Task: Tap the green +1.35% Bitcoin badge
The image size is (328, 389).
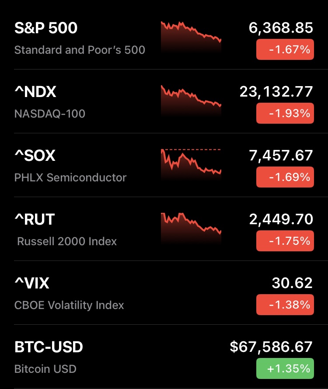Action: click(285, 368)
